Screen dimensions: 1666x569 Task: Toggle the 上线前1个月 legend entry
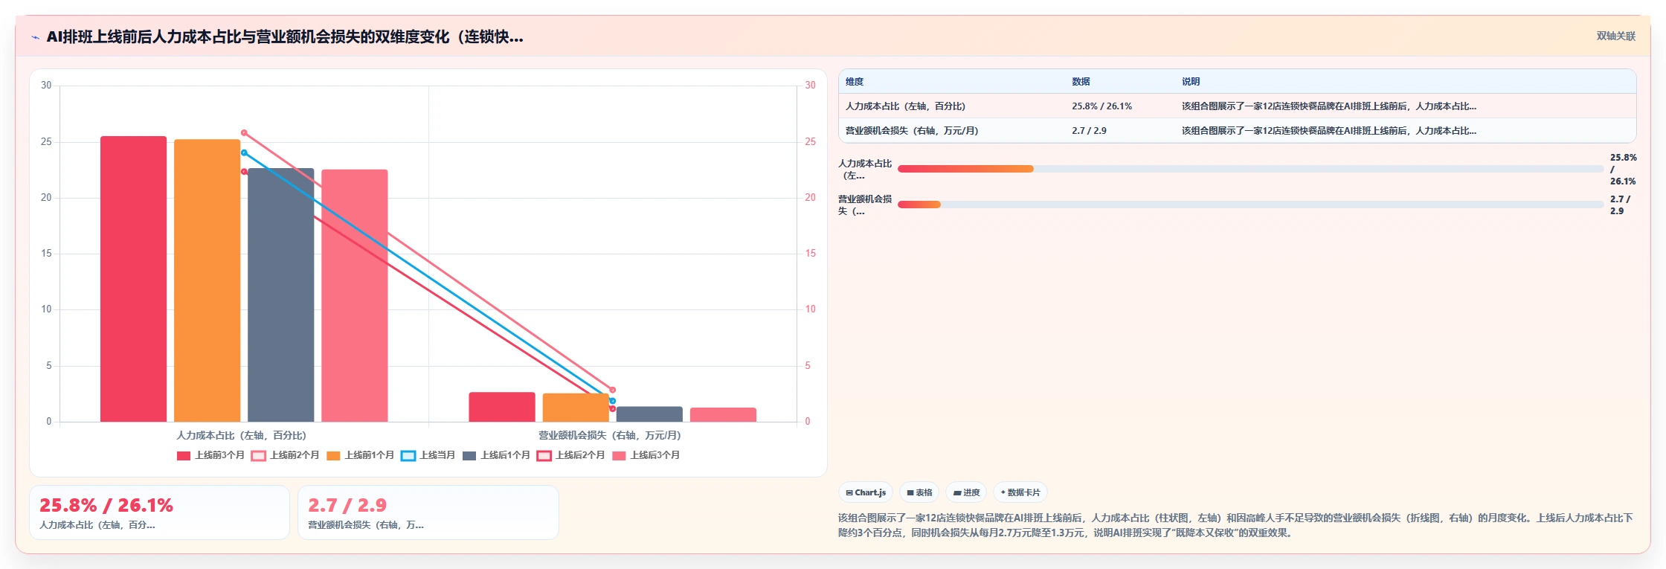[x=360, y=455]
